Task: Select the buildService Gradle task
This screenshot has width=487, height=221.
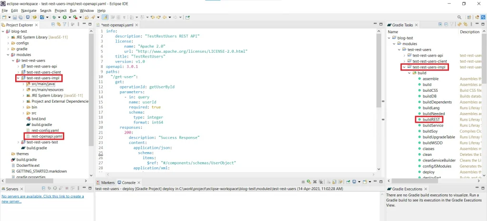Action: click(433, 125)
